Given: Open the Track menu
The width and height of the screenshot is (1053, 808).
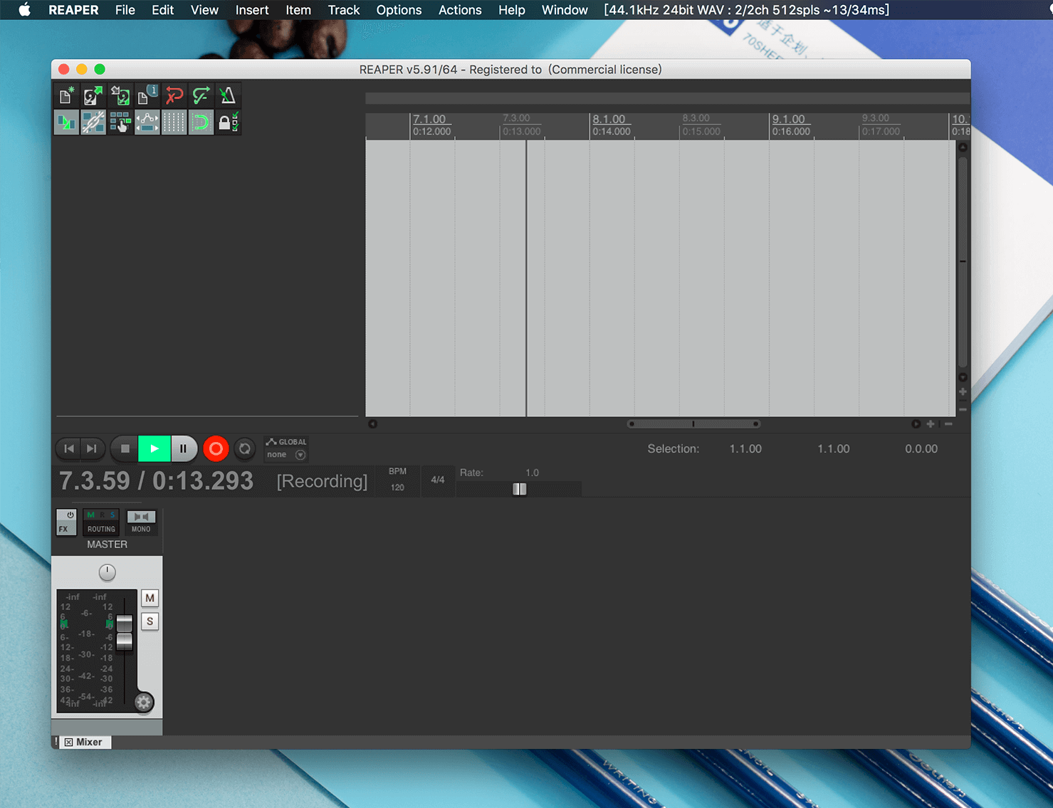Looking at the screenshot, I should [x=344, y=10].
